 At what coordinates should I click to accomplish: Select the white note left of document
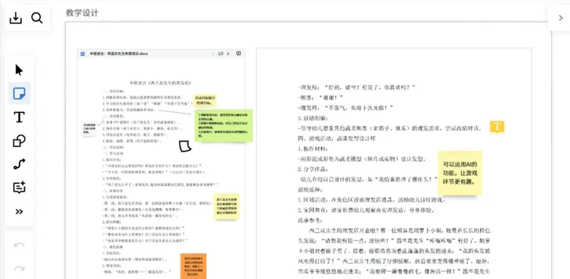pyautogui.click(x=89, y=129)
